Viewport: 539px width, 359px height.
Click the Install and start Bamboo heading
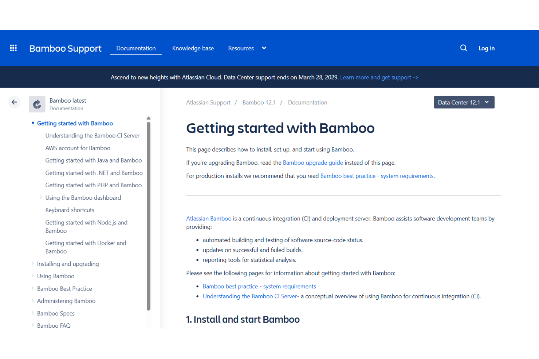[x=243, y=319]
